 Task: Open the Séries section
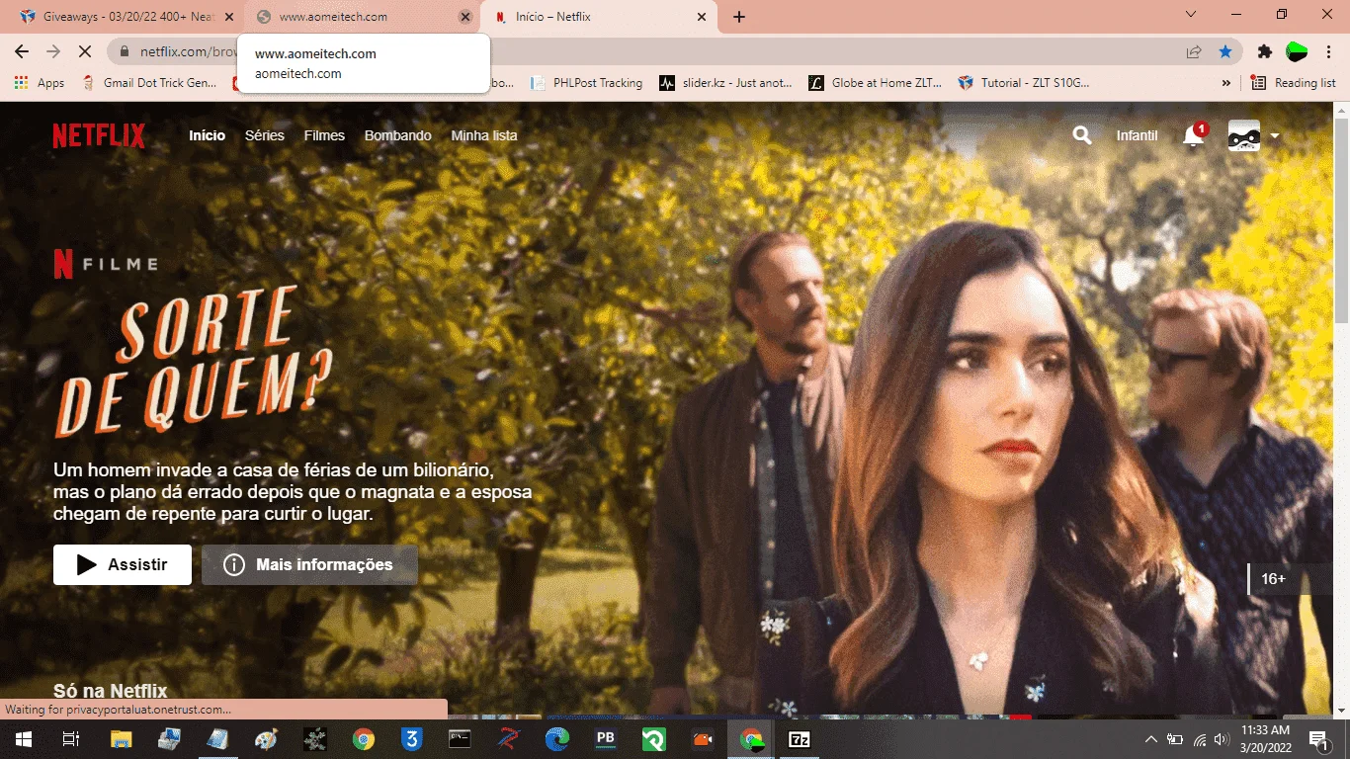(x=265, y=135)
